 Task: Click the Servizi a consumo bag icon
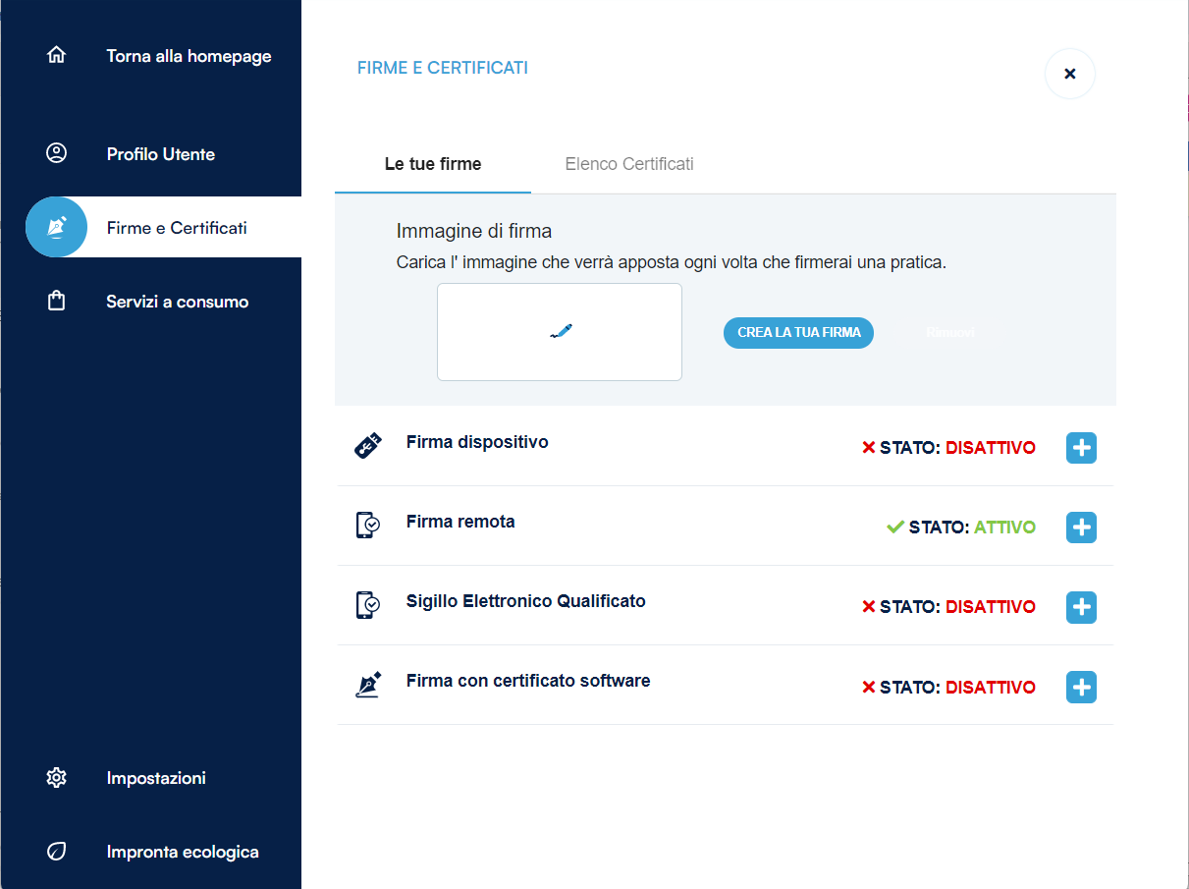(57, 302)
